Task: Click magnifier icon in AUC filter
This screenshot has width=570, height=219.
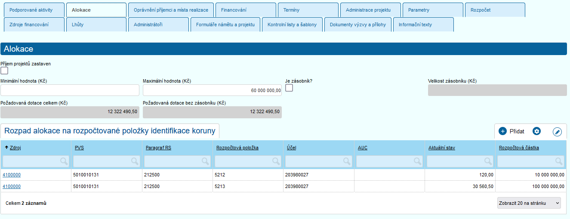Action: tap(417, 161)
